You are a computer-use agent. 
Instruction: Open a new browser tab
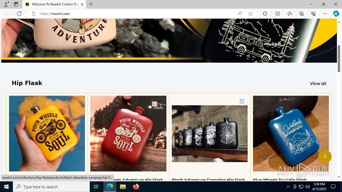point(91,4)
